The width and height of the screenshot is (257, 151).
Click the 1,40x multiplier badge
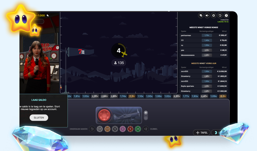(x=207, y=40)
